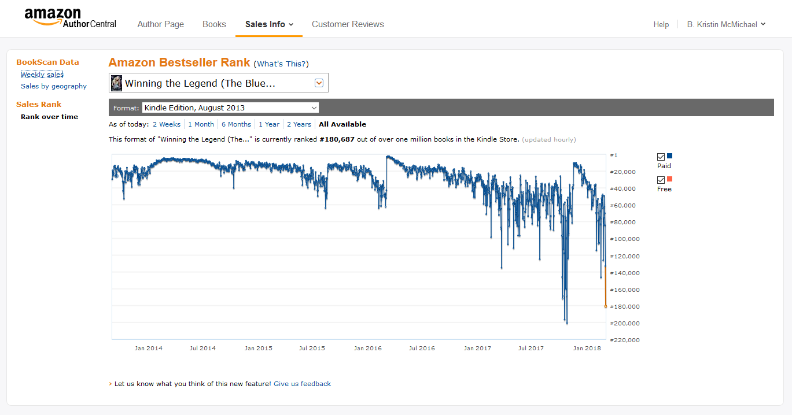This screenshot has width=792, height=415.
Task: Click the Jul 2014 axis label
Action: (202, 348)
